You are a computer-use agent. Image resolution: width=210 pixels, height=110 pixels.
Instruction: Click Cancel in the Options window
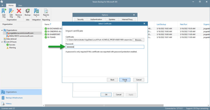tap(118, 95)
